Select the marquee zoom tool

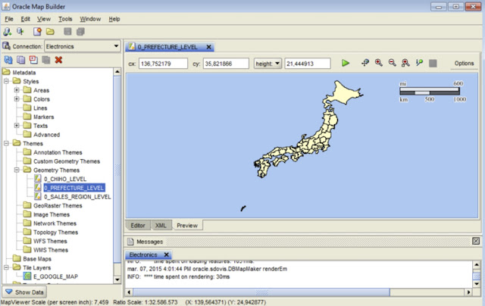tap(405, 63)
